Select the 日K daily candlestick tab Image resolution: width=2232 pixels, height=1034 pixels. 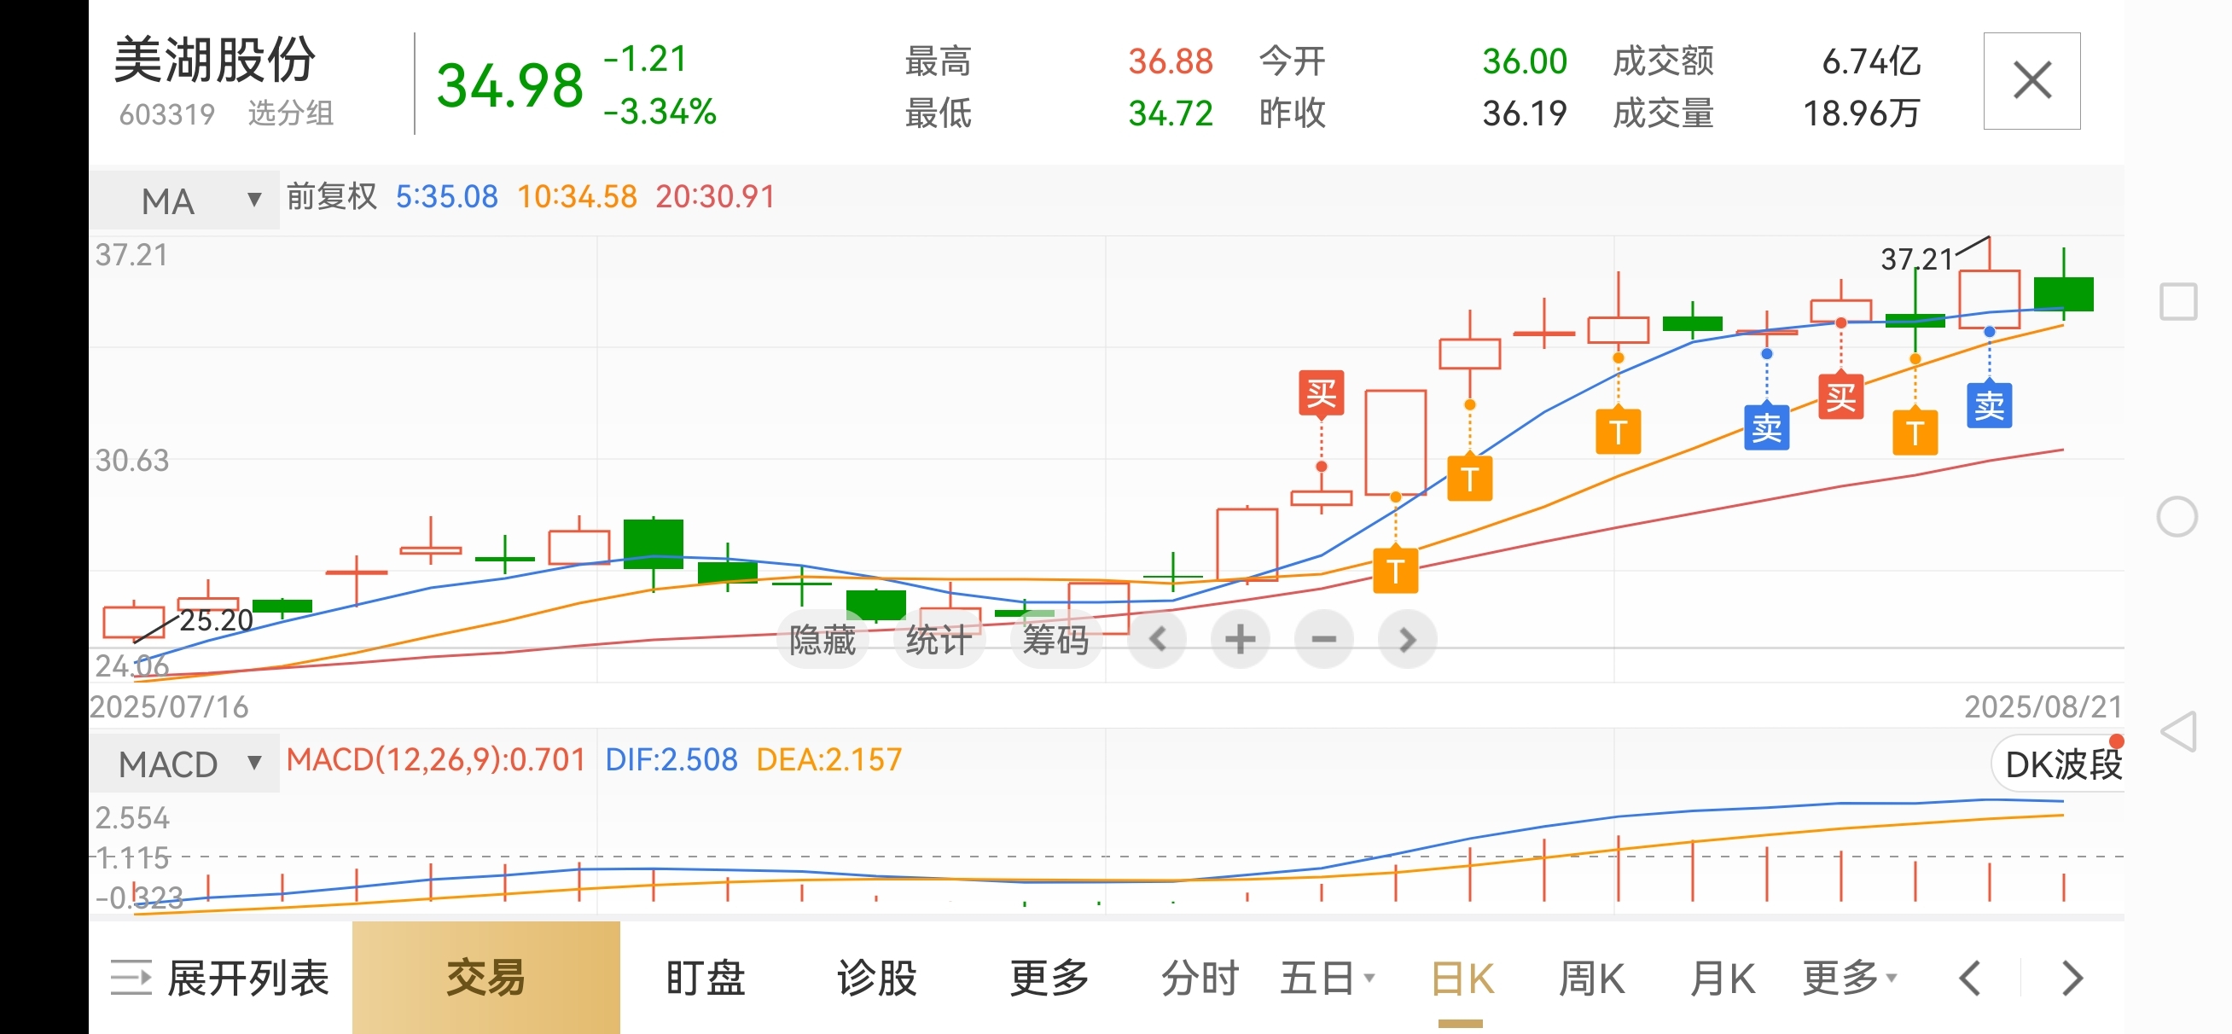point(1462,979)
